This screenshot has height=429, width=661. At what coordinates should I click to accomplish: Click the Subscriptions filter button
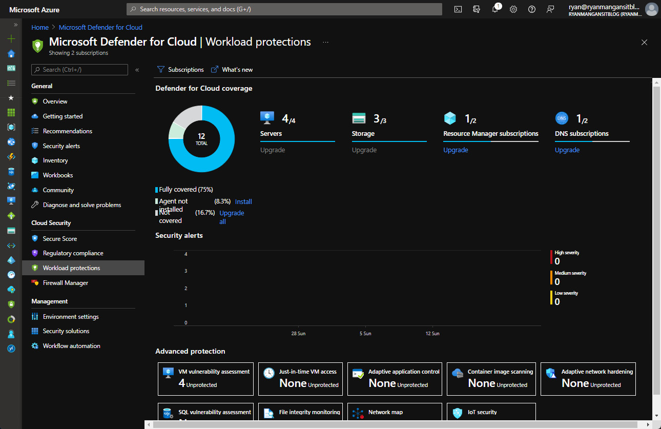[x=180, y=70]
